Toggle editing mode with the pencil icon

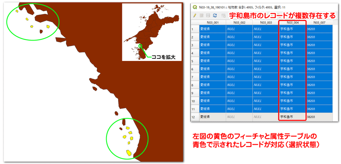(195, 15)
